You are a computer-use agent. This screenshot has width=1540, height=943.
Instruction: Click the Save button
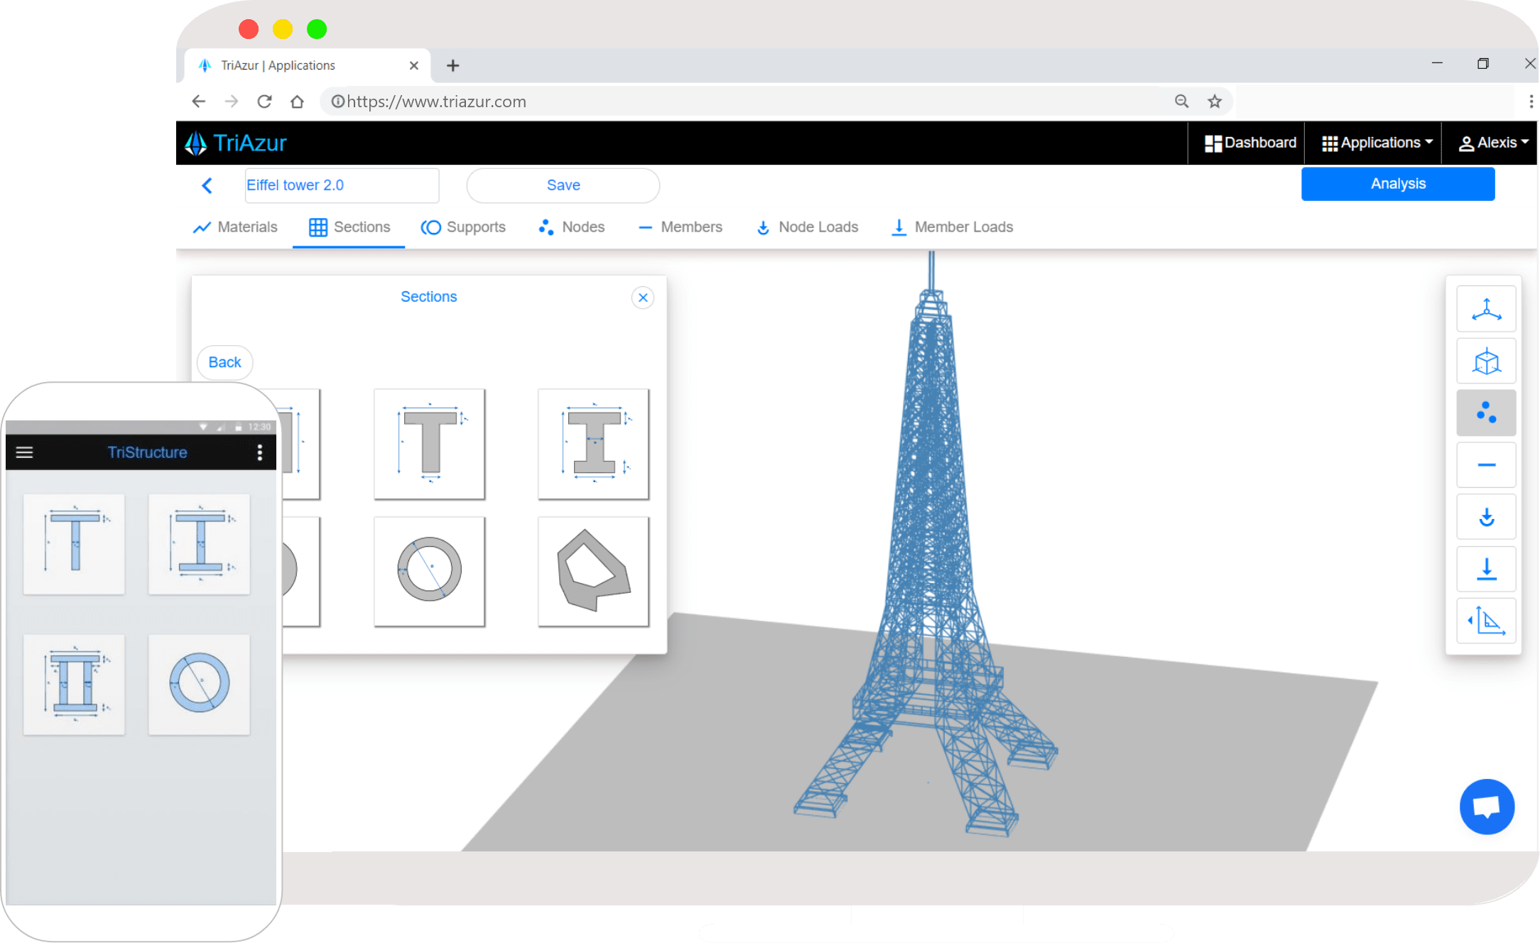[x=563, y=185]
